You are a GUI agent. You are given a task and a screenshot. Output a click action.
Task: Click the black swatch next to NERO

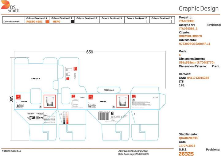click(x=72, y=21)
